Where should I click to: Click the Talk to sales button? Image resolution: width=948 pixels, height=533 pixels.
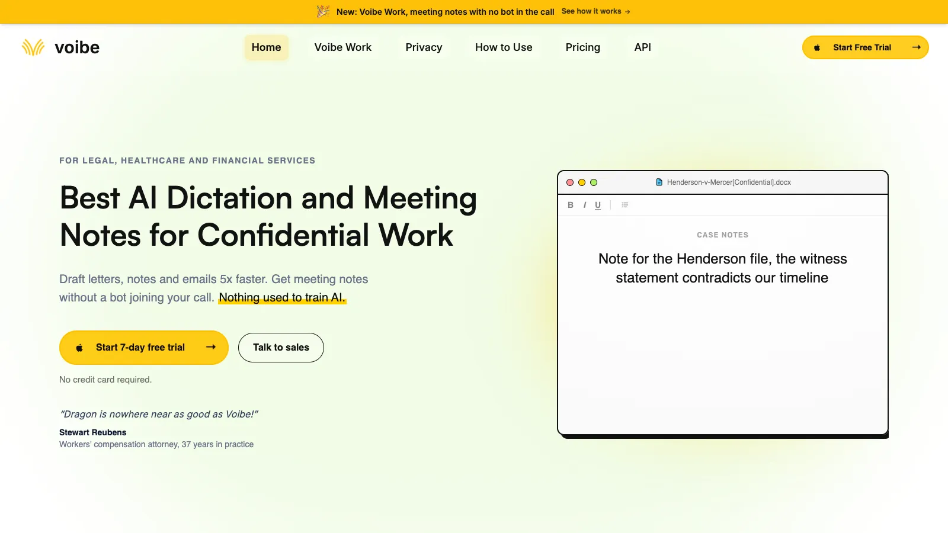[x=281, y=348]
